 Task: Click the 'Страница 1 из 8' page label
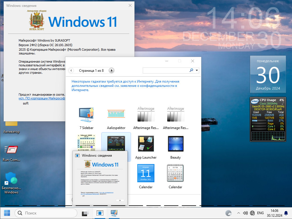tap(91, 71)
